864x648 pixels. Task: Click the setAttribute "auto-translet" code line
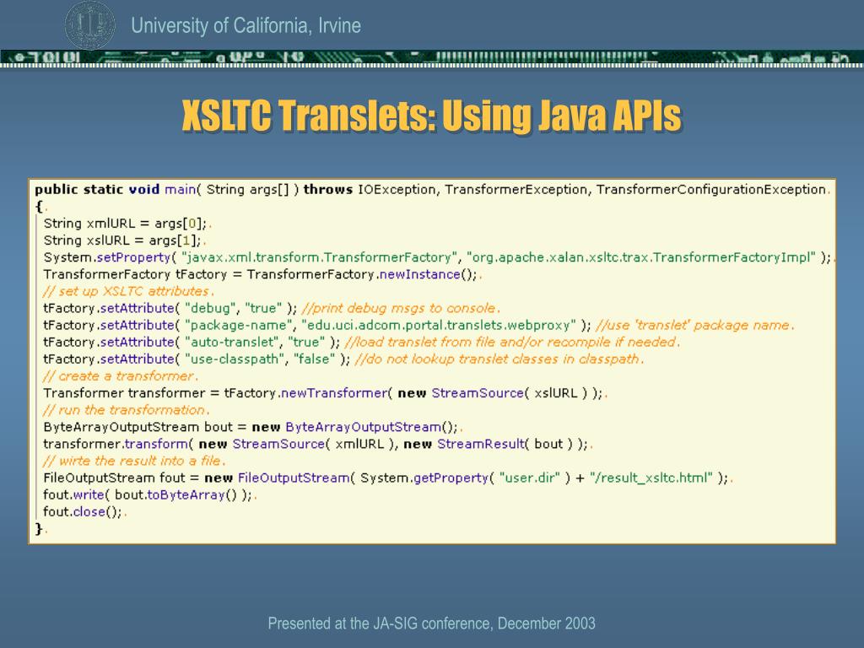tap(359, 343)
